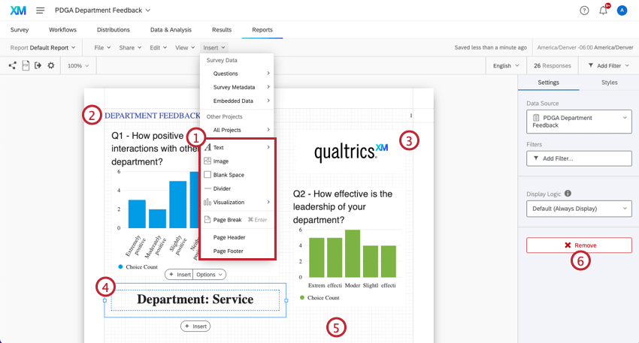Viewport: 639px width, 343px height.
Task: Open the hamburger navigation menu
Action: point(41,11)
